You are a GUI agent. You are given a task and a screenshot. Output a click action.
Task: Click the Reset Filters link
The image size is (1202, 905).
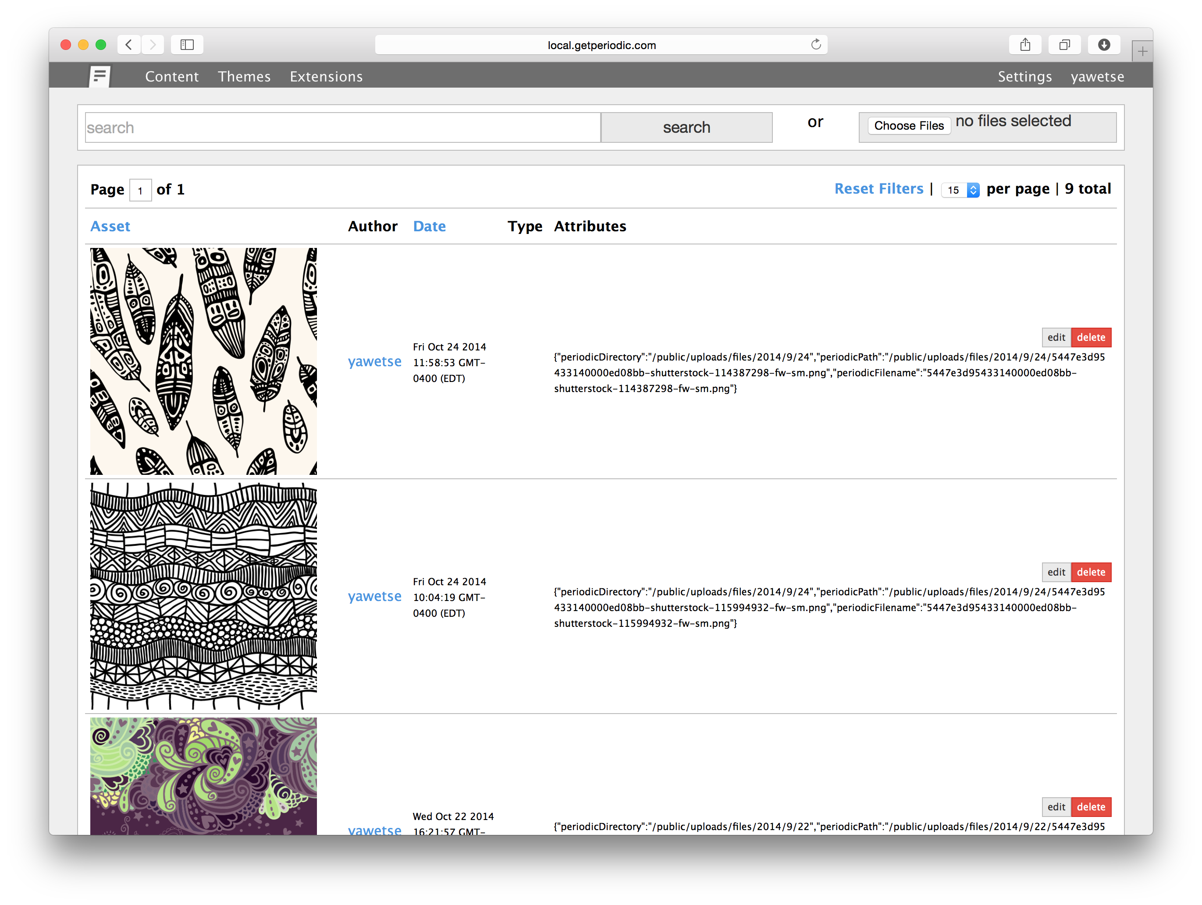pyautogui.click(x=878, y=188)
